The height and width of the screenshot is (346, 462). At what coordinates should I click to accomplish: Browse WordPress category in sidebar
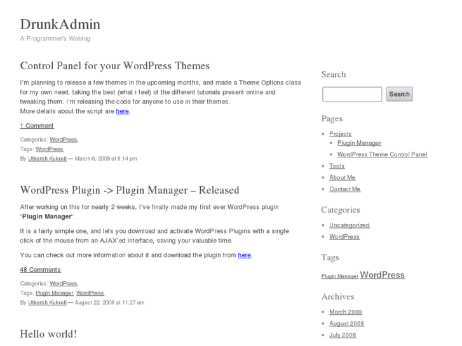[x=344, y=237]
